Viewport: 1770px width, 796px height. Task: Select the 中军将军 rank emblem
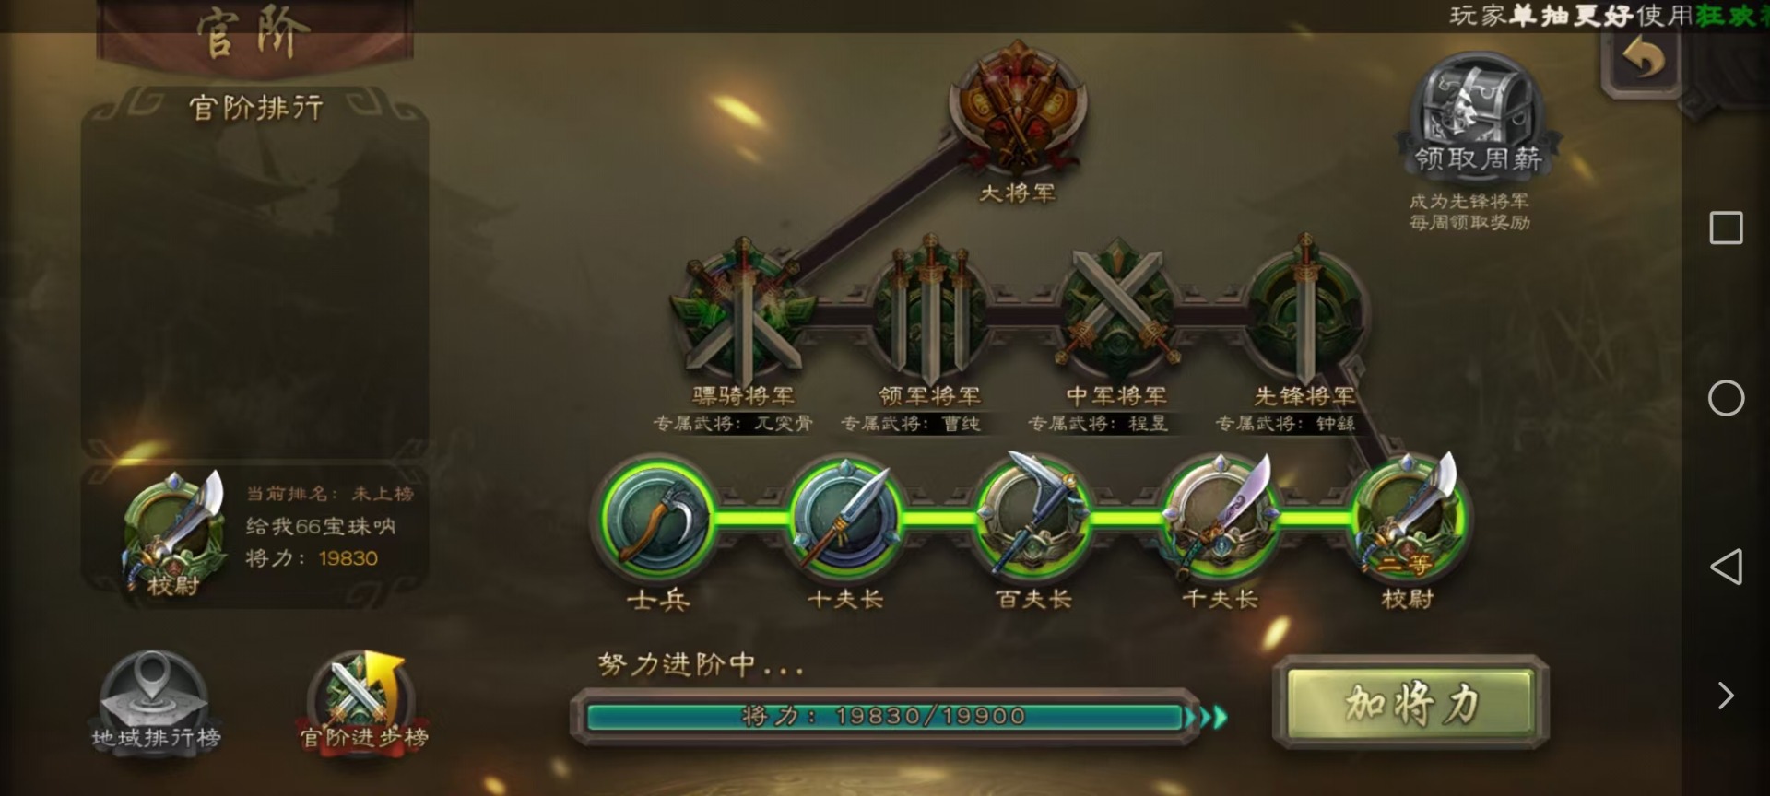pos(1117,310)
